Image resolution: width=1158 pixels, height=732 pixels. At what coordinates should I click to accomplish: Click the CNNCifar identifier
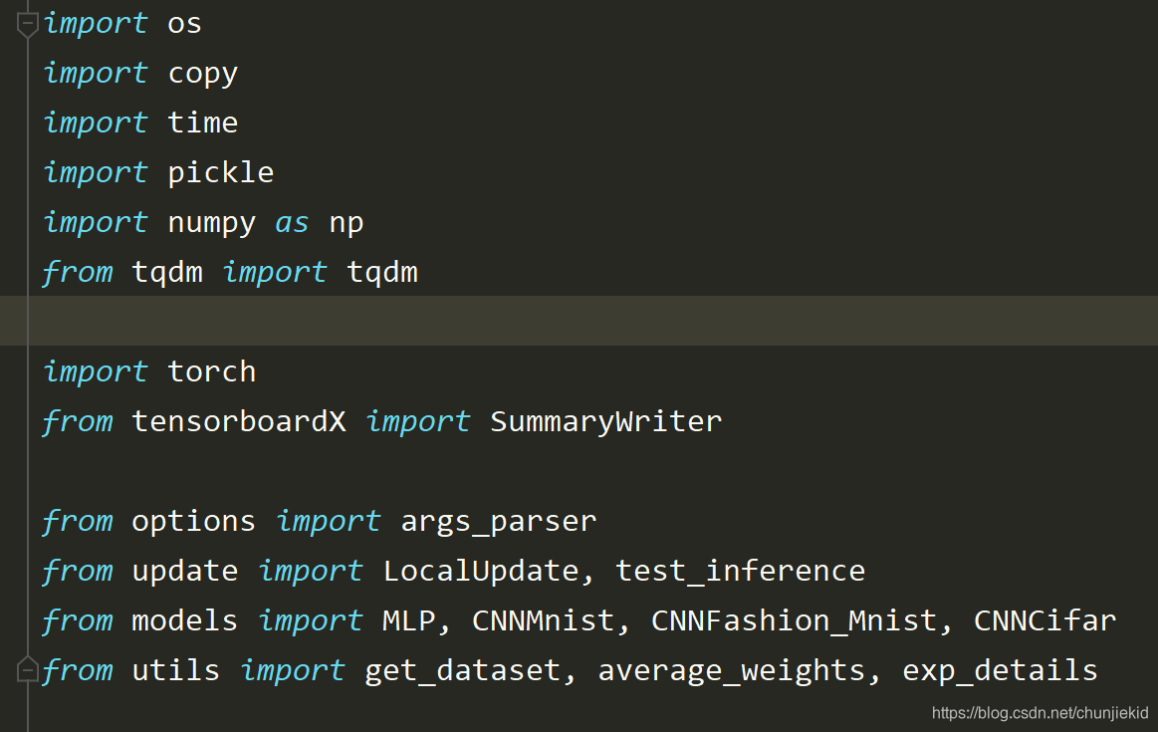[x=1044, y=620]
